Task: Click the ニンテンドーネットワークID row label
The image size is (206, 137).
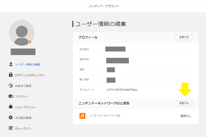Action: [x=105, y=116]
